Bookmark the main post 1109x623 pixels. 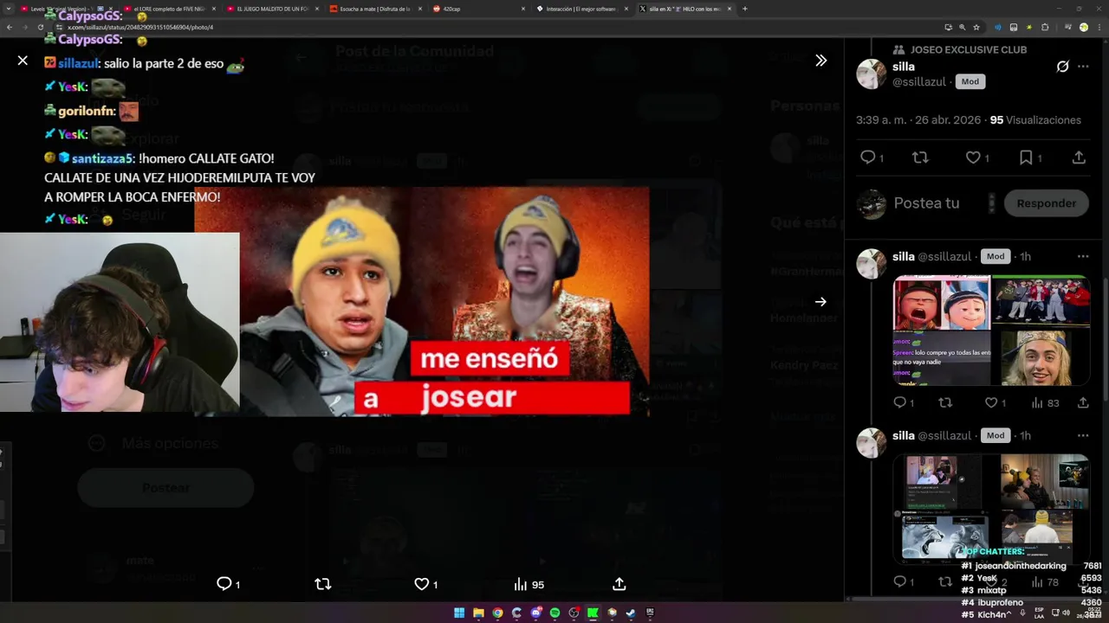[1026, 157]
